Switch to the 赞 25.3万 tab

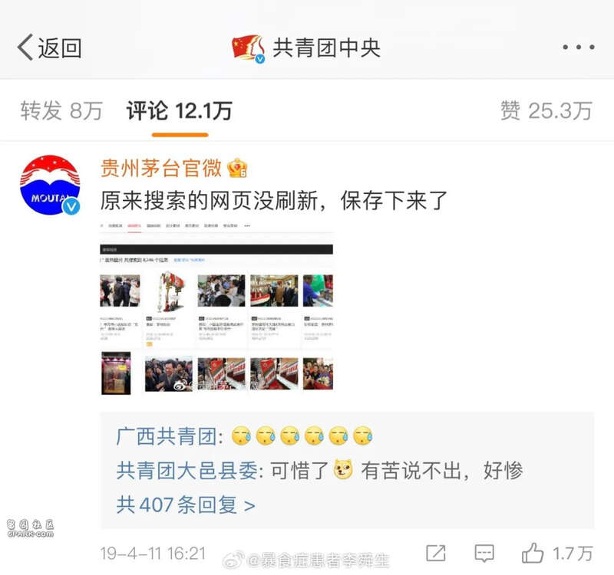coord(546,110)
